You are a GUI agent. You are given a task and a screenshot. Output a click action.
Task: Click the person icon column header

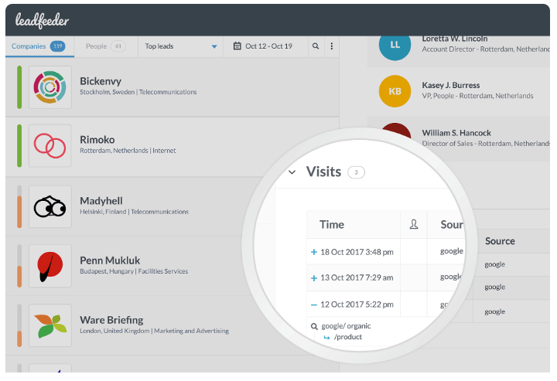[x=414, y=224]
